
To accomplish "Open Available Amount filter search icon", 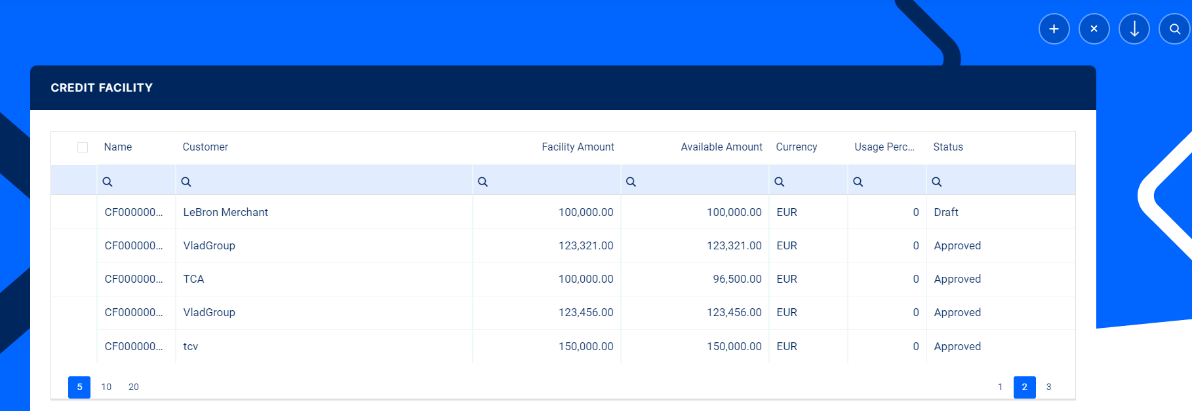I will point(631,182).
